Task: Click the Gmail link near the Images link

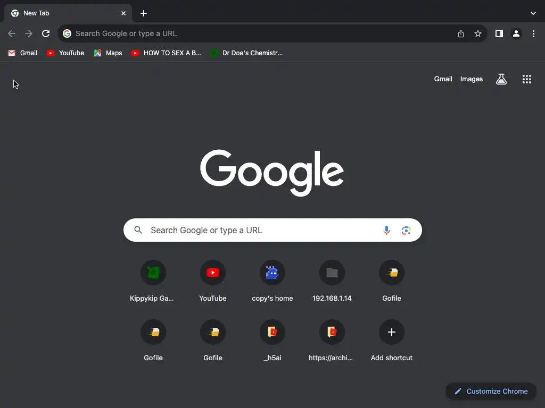Action: 443,79
